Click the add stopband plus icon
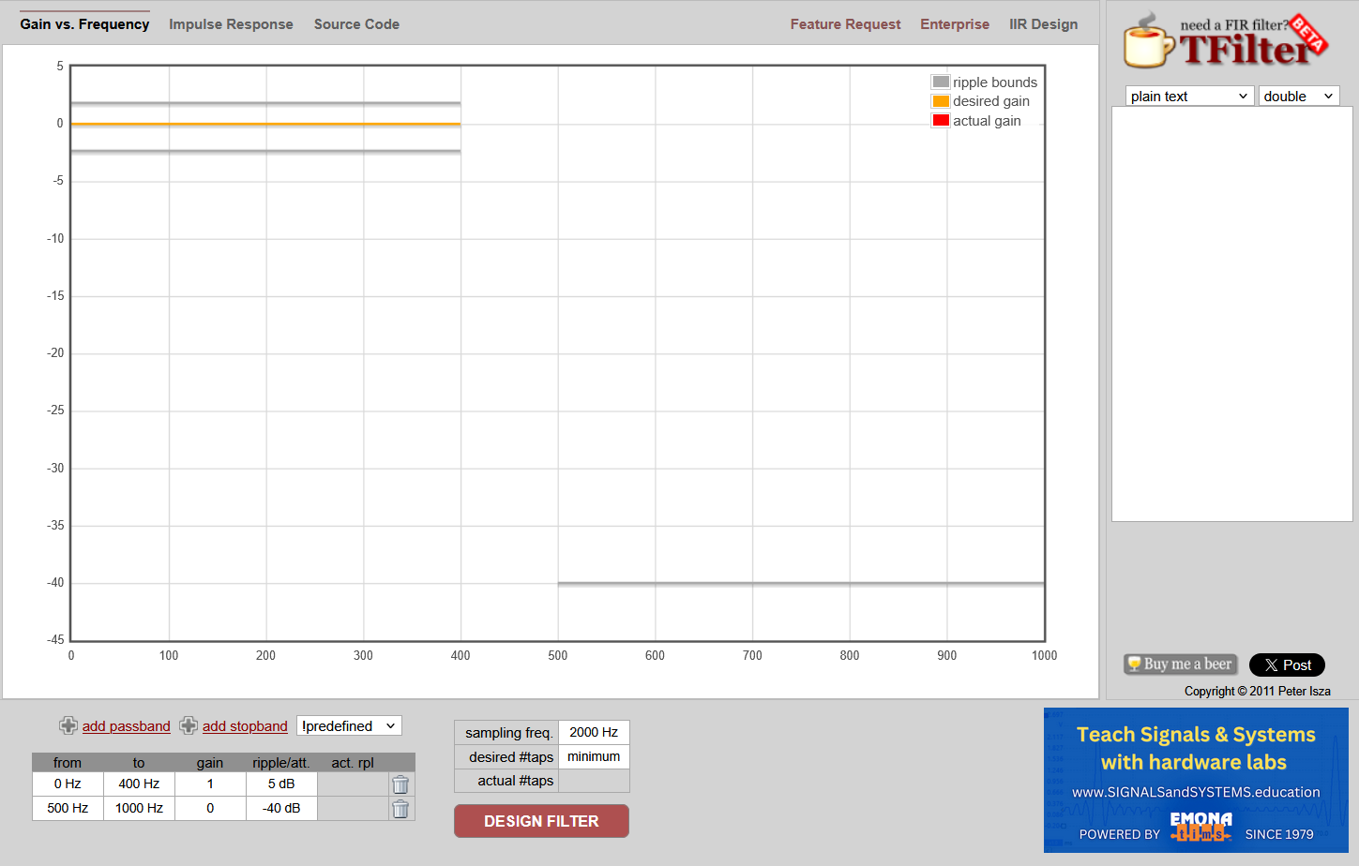This screenshot has width=1359, height=866. point(189,725)
